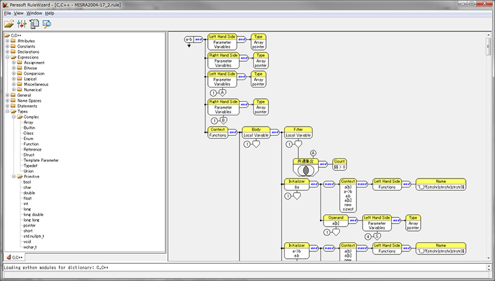495x281 pixels.
Task: Select the Struct tree item
Action: (28, 155)
